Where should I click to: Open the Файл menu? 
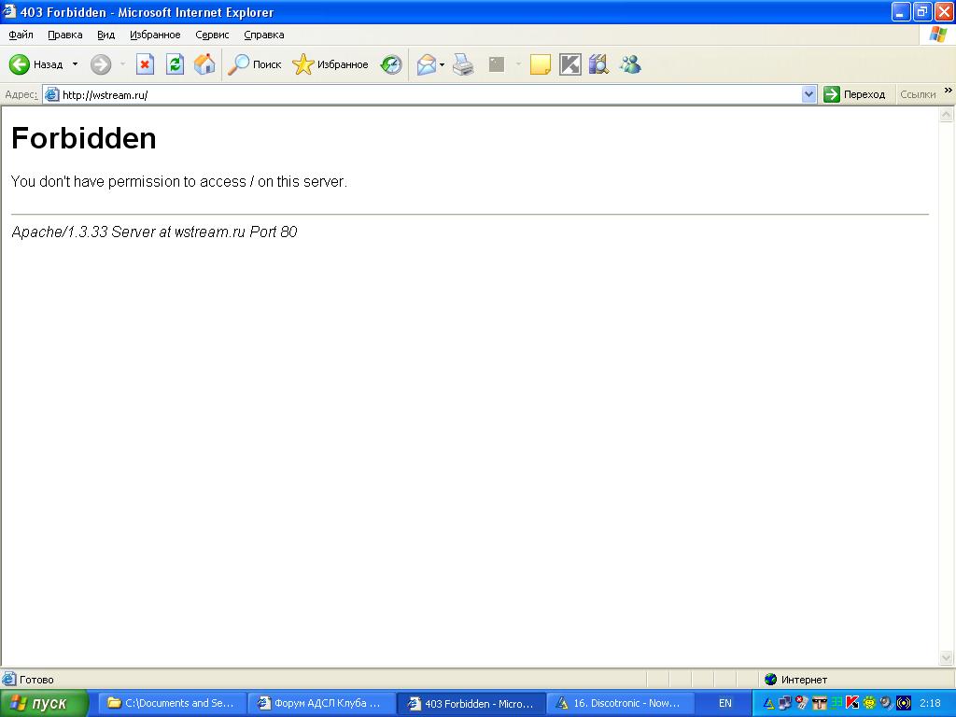tap(21, 35)
